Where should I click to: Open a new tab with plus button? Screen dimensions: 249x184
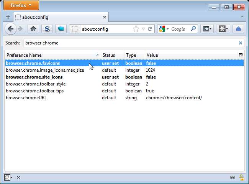point(8,17)
